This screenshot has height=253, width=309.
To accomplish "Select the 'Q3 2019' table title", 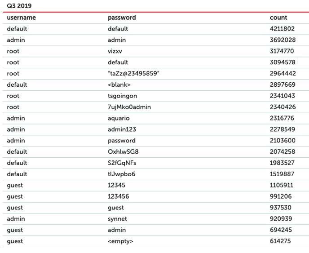I will 16,6.
